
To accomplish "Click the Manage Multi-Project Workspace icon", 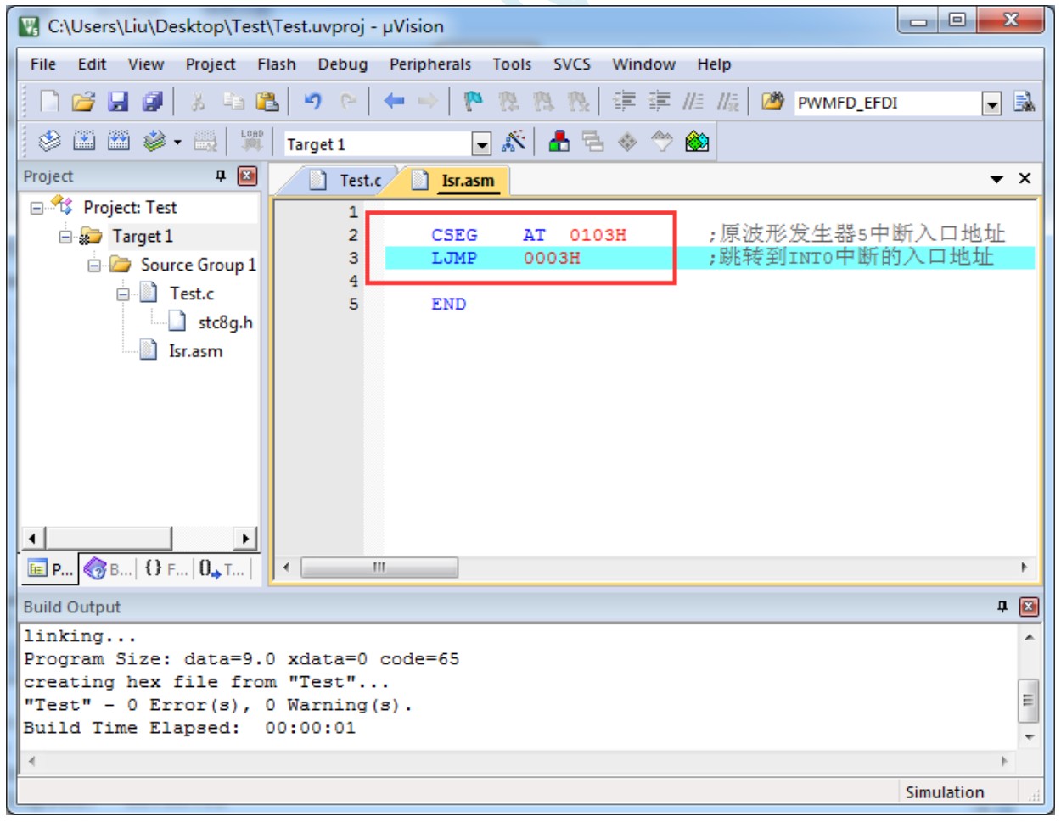I will click(x=593, y=142).
